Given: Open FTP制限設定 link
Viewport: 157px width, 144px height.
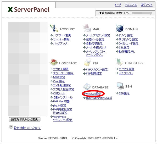Looking at the screenshot, I should [x=94, y=74].
